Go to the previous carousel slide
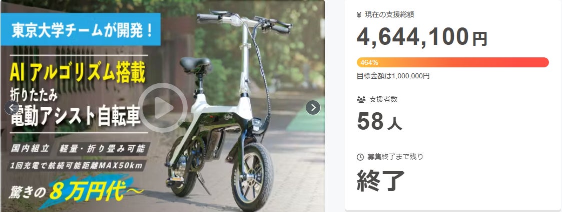 pos(12,108)
